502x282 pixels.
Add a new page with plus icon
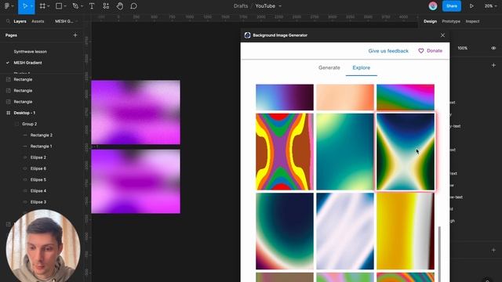click(75, 35)
